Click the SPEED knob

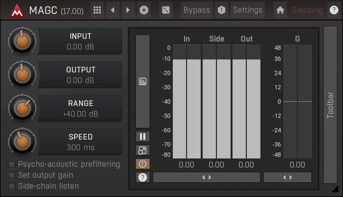pyautogui.click(x=22, y=142)
